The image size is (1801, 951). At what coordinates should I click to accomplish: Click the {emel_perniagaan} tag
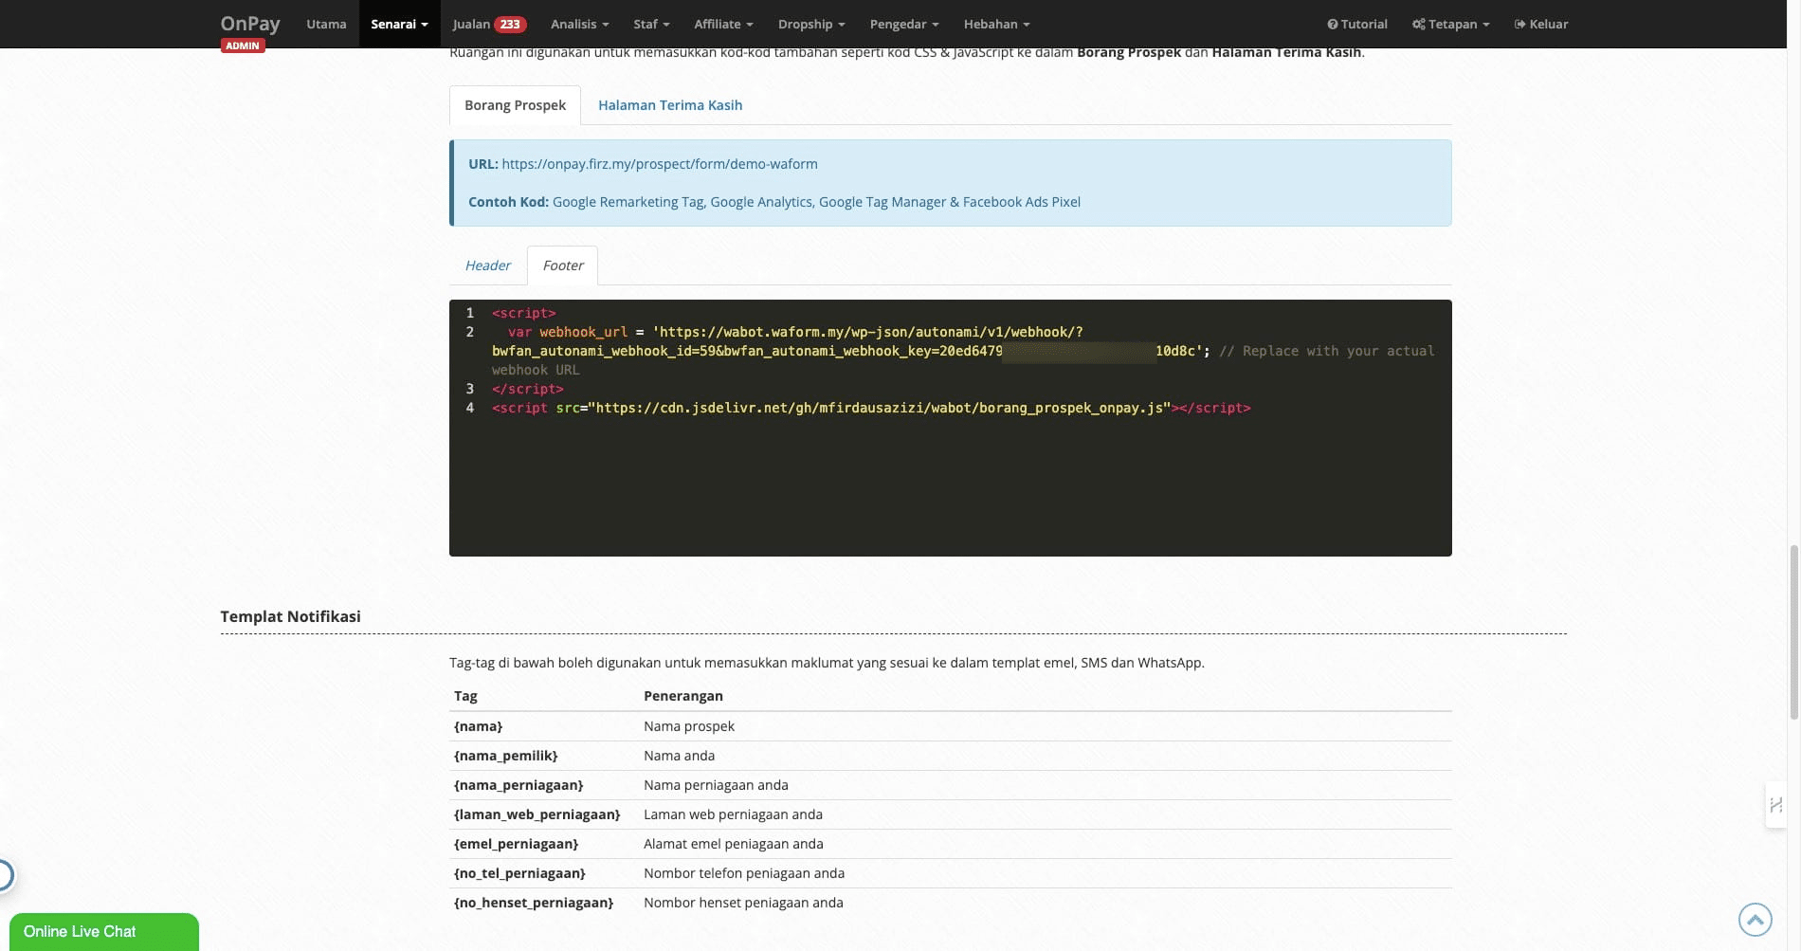516,844
